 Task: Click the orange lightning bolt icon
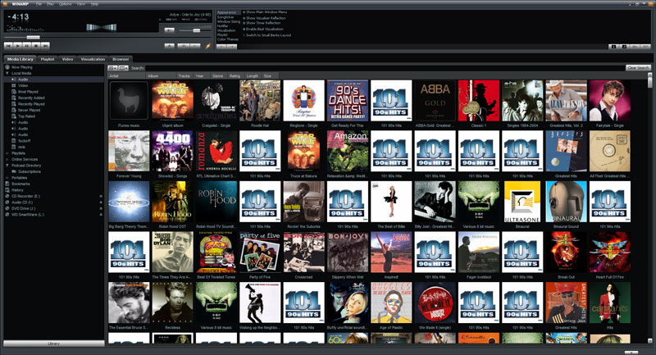pos(208,46)
